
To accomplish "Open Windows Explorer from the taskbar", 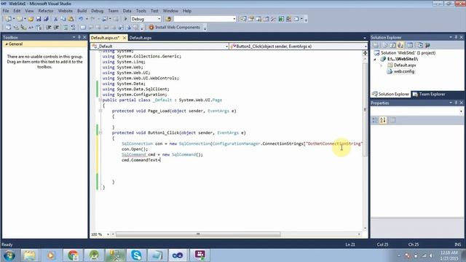I will coord(29,255).
